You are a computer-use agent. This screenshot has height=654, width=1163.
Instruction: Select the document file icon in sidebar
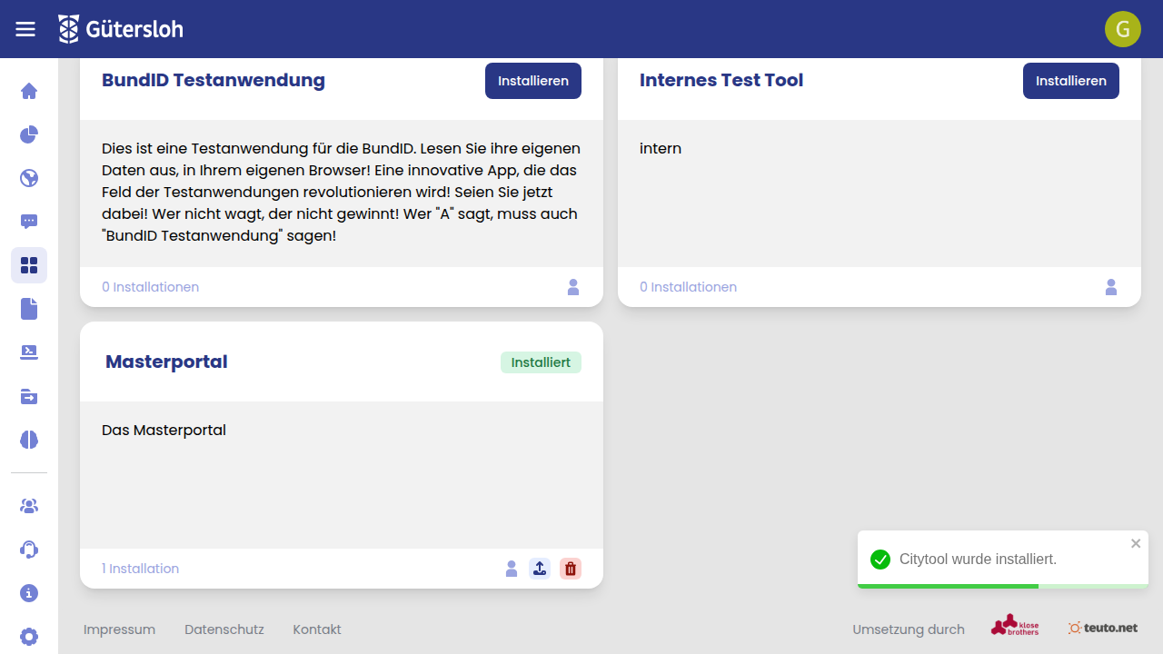[29, 309]
